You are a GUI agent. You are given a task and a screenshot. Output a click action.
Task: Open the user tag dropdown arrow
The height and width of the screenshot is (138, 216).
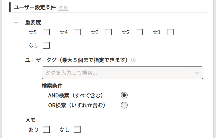[x=197, y=73]
